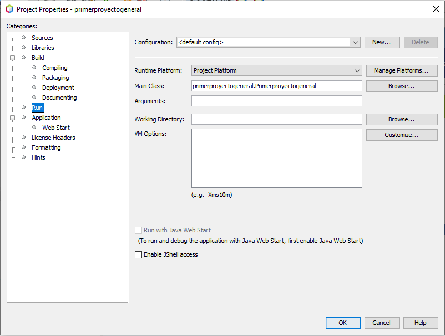Open the Configuration dropdown

tap(355, 42)
